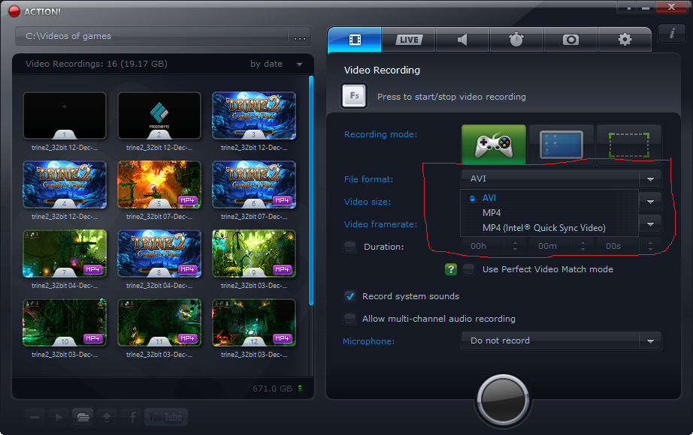The width and height of the screenshot is (693, 435).
Task: Click the red ACTION! logo icon
Action: point(14,11)
